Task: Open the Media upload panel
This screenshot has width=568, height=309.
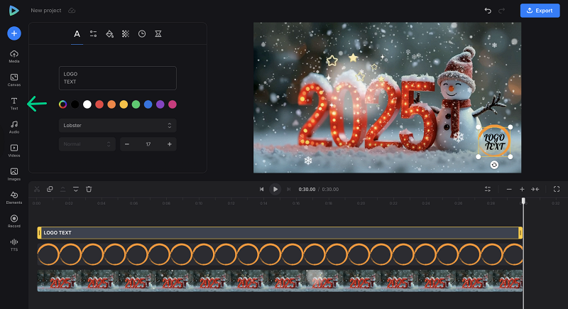Action: click(14, 57)
